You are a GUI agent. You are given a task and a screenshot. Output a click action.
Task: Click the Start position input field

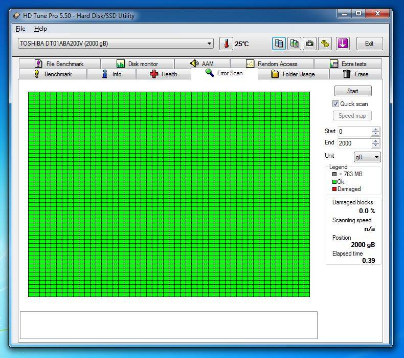[354, 132]
